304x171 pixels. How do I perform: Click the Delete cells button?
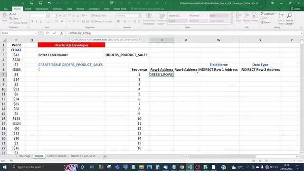pyautogui.click(x=247, y=18)
